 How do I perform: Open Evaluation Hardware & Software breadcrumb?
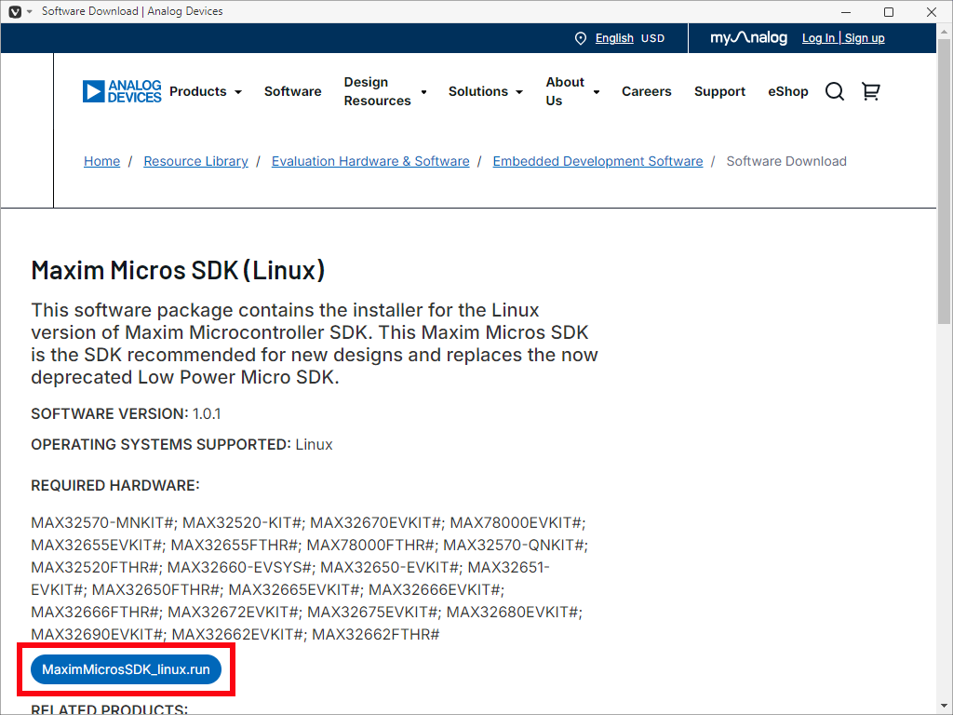pos(370,161)
